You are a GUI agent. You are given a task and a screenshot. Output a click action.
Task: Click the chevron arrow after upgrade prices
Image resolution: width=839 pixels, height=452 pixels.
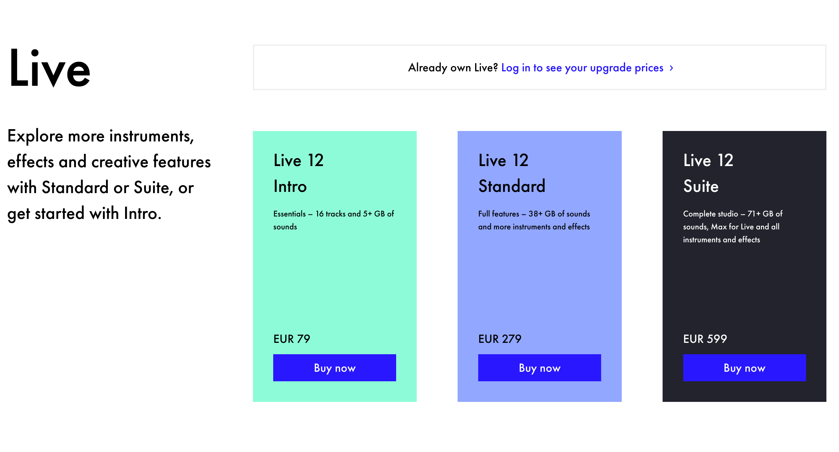pos(671,68)
